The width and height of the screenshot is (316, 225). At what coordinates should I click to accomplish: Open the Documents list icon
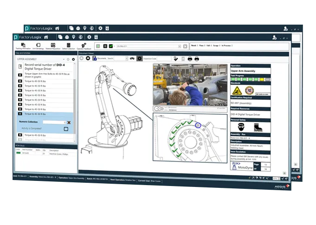[x=95, y=58]
